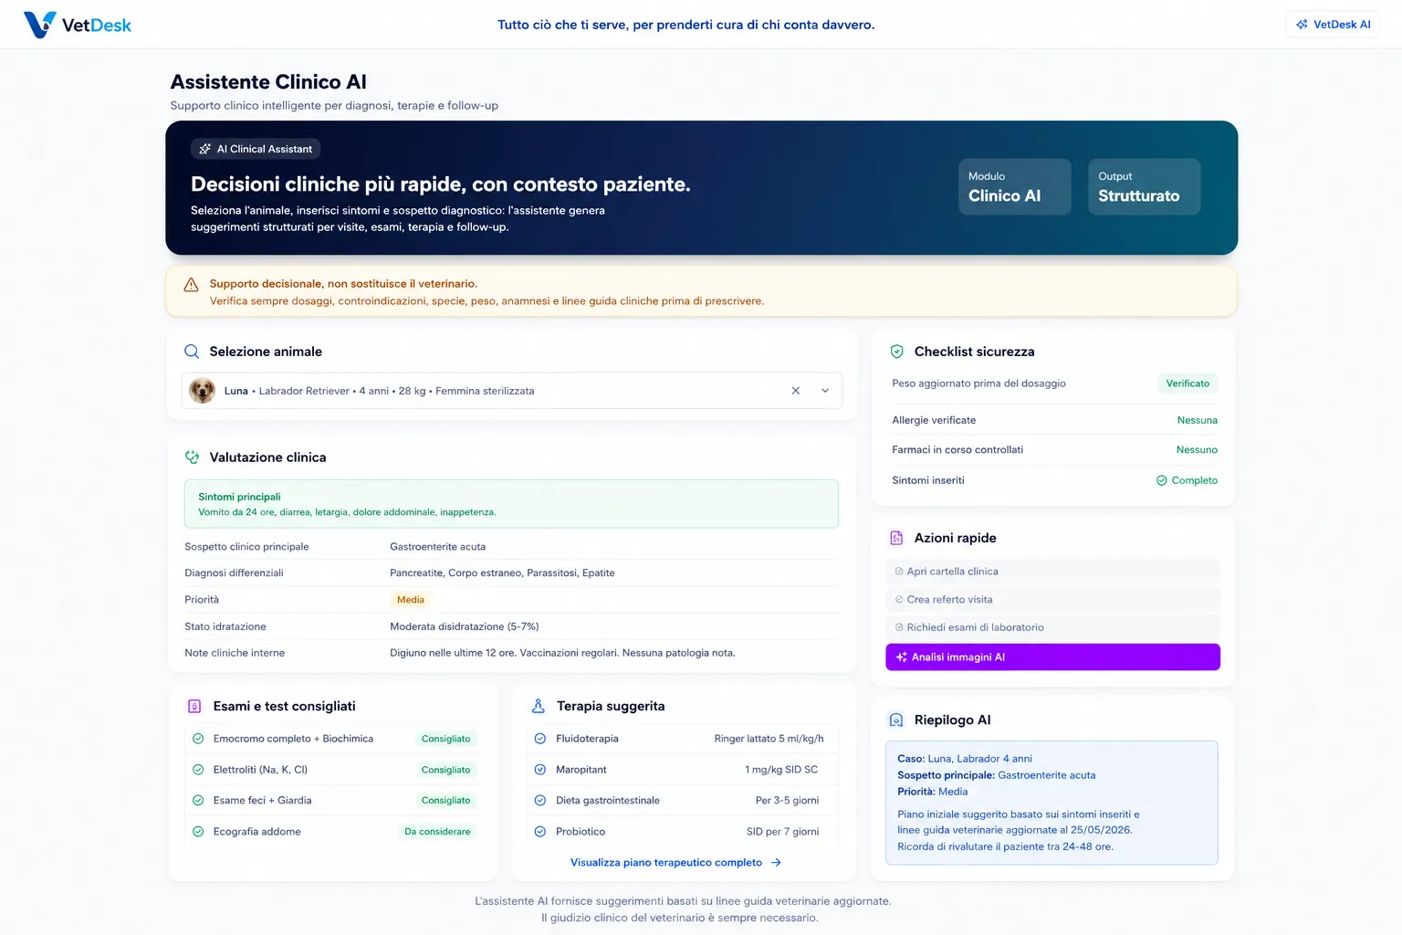The image size is (1402, 935).
Task: Click the Gastroenterite acuta value
Action: click(x=437, y=547)
